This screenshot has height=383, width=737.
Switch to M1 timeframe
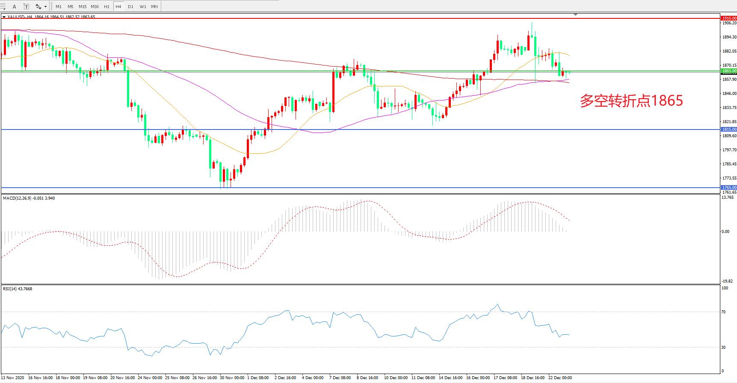[59, 6]
